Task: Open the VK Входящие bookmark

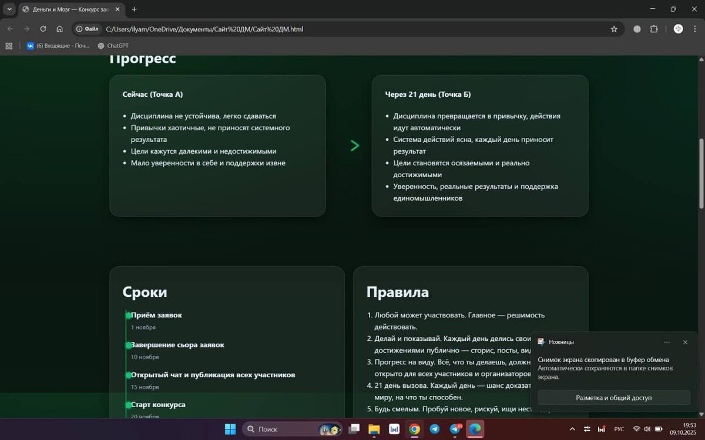Action: click(58, 46)
